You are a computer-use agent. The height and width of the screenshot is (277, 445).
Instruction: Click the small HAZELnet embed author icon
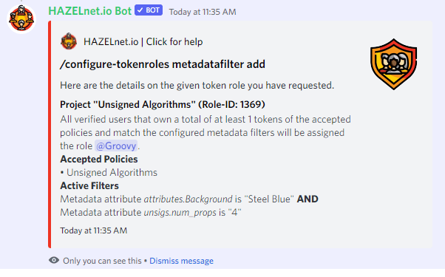[69, 41]
